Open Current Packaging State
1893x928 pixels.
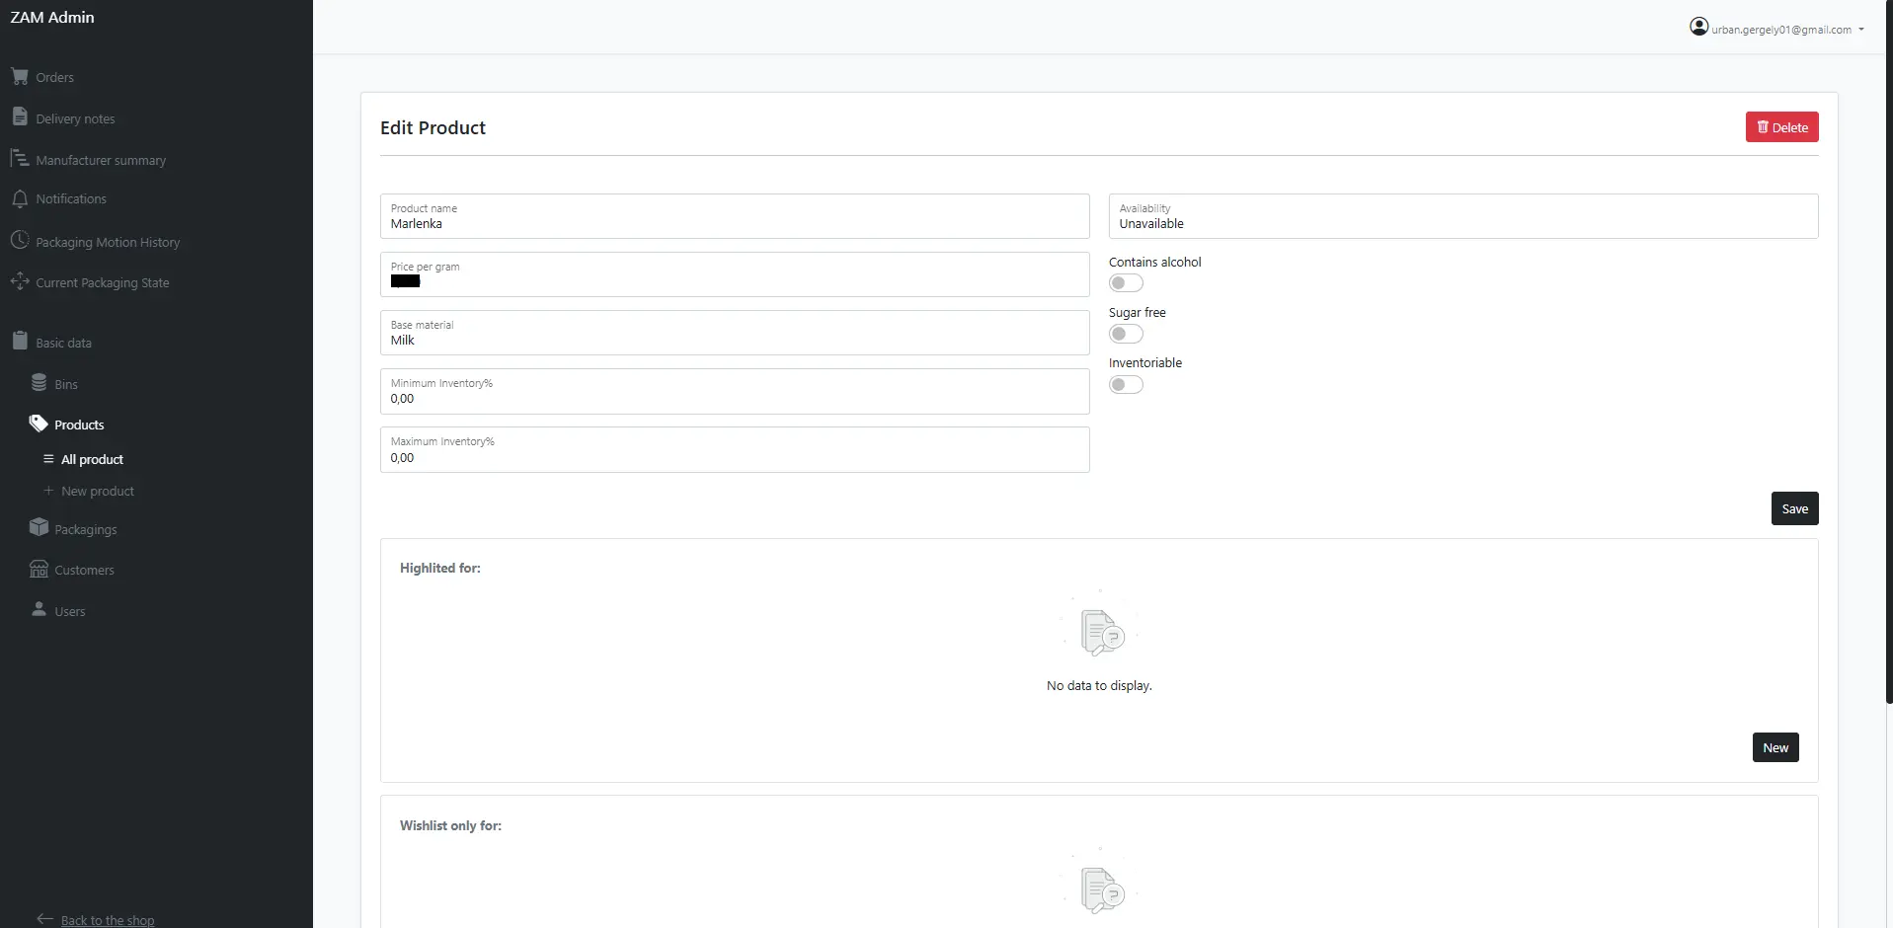[x=103, y=282]
